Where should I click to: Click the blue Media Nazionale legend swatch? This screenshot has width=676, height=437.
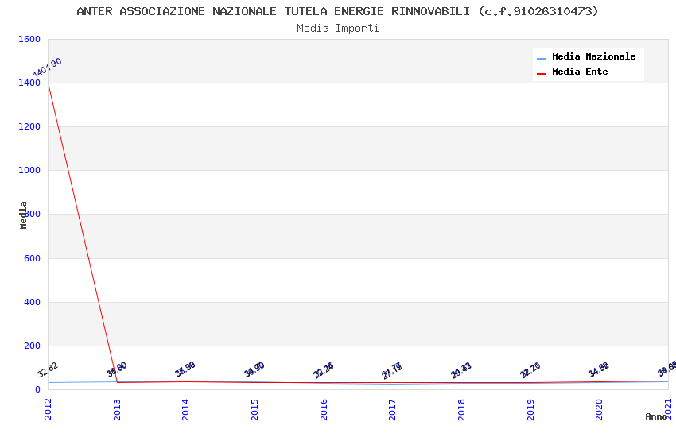pos(541,58)
